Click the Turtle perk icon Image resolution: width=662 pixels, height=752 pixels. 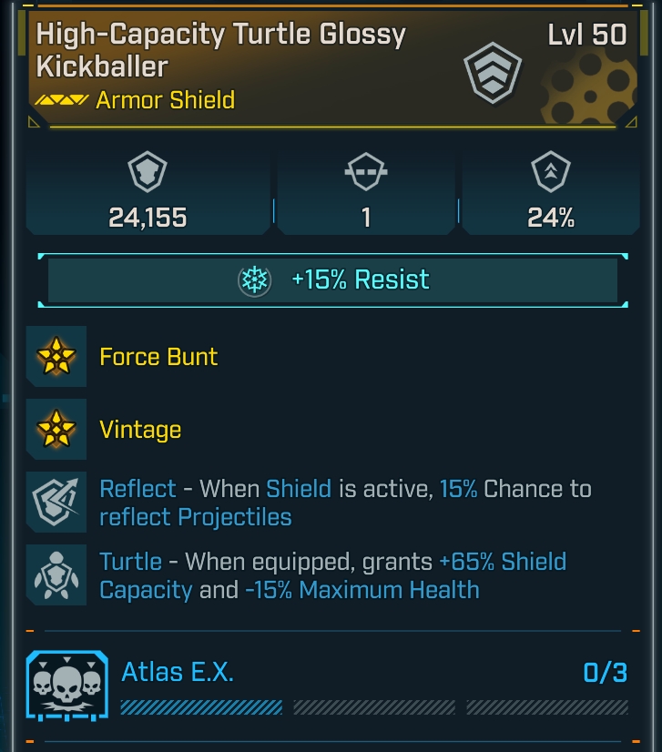tap(56, 574)
